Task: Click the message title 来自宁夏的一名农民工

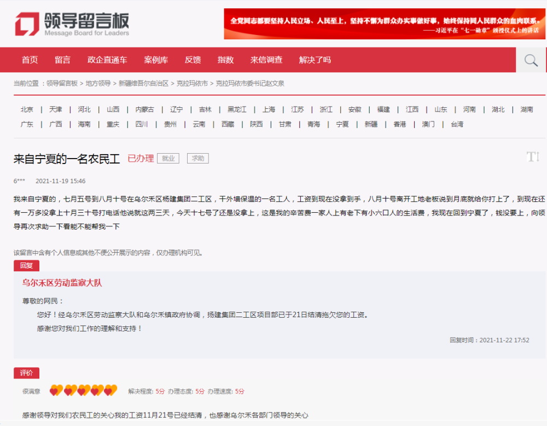Action: [x=67, y=159]
